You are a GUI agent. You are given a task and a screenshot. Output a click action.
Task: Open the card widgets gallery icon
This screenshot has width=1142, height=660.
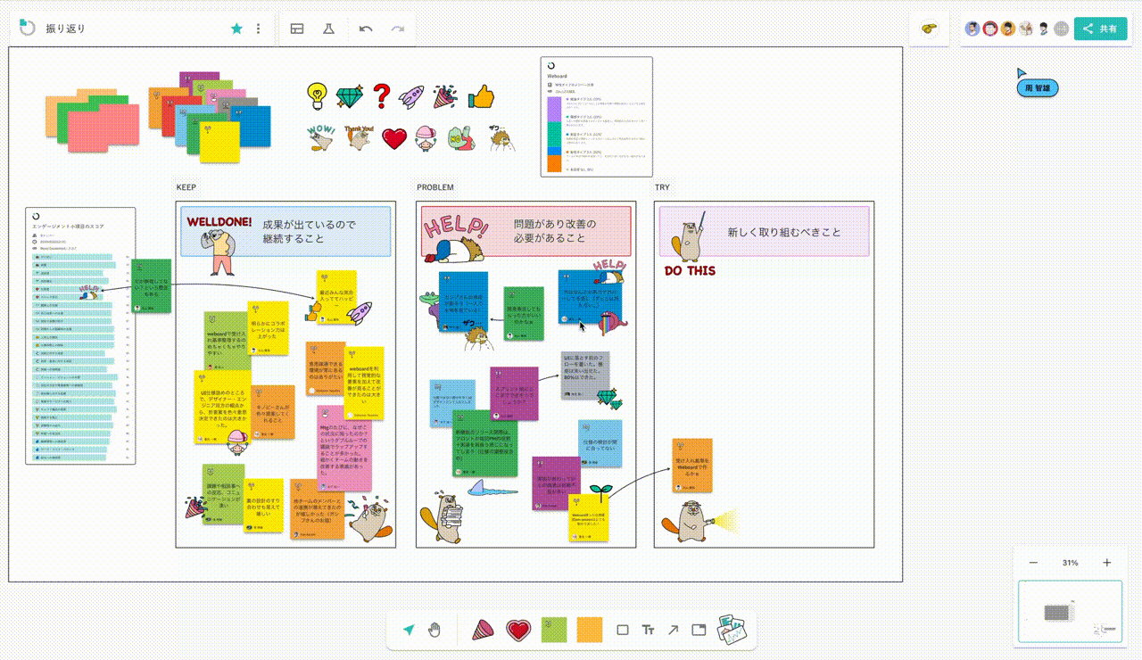pos(731,628)
